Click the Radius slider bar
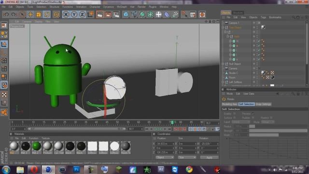 (x=278, y=126)
